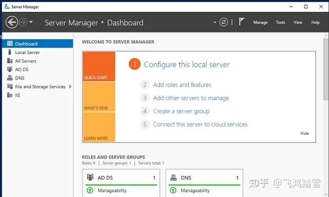329x197 pixels.
Task: Open the Manage menu
Action: pos(260,22)
